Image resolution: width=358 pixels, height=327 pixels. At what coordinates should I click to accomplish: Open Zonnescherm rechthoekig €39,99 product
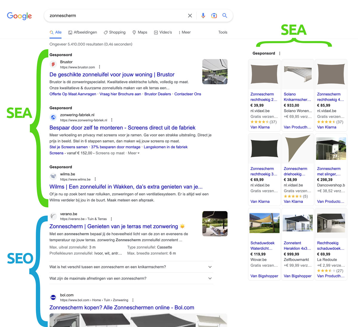pyautogui.click(x=264, y=95)
